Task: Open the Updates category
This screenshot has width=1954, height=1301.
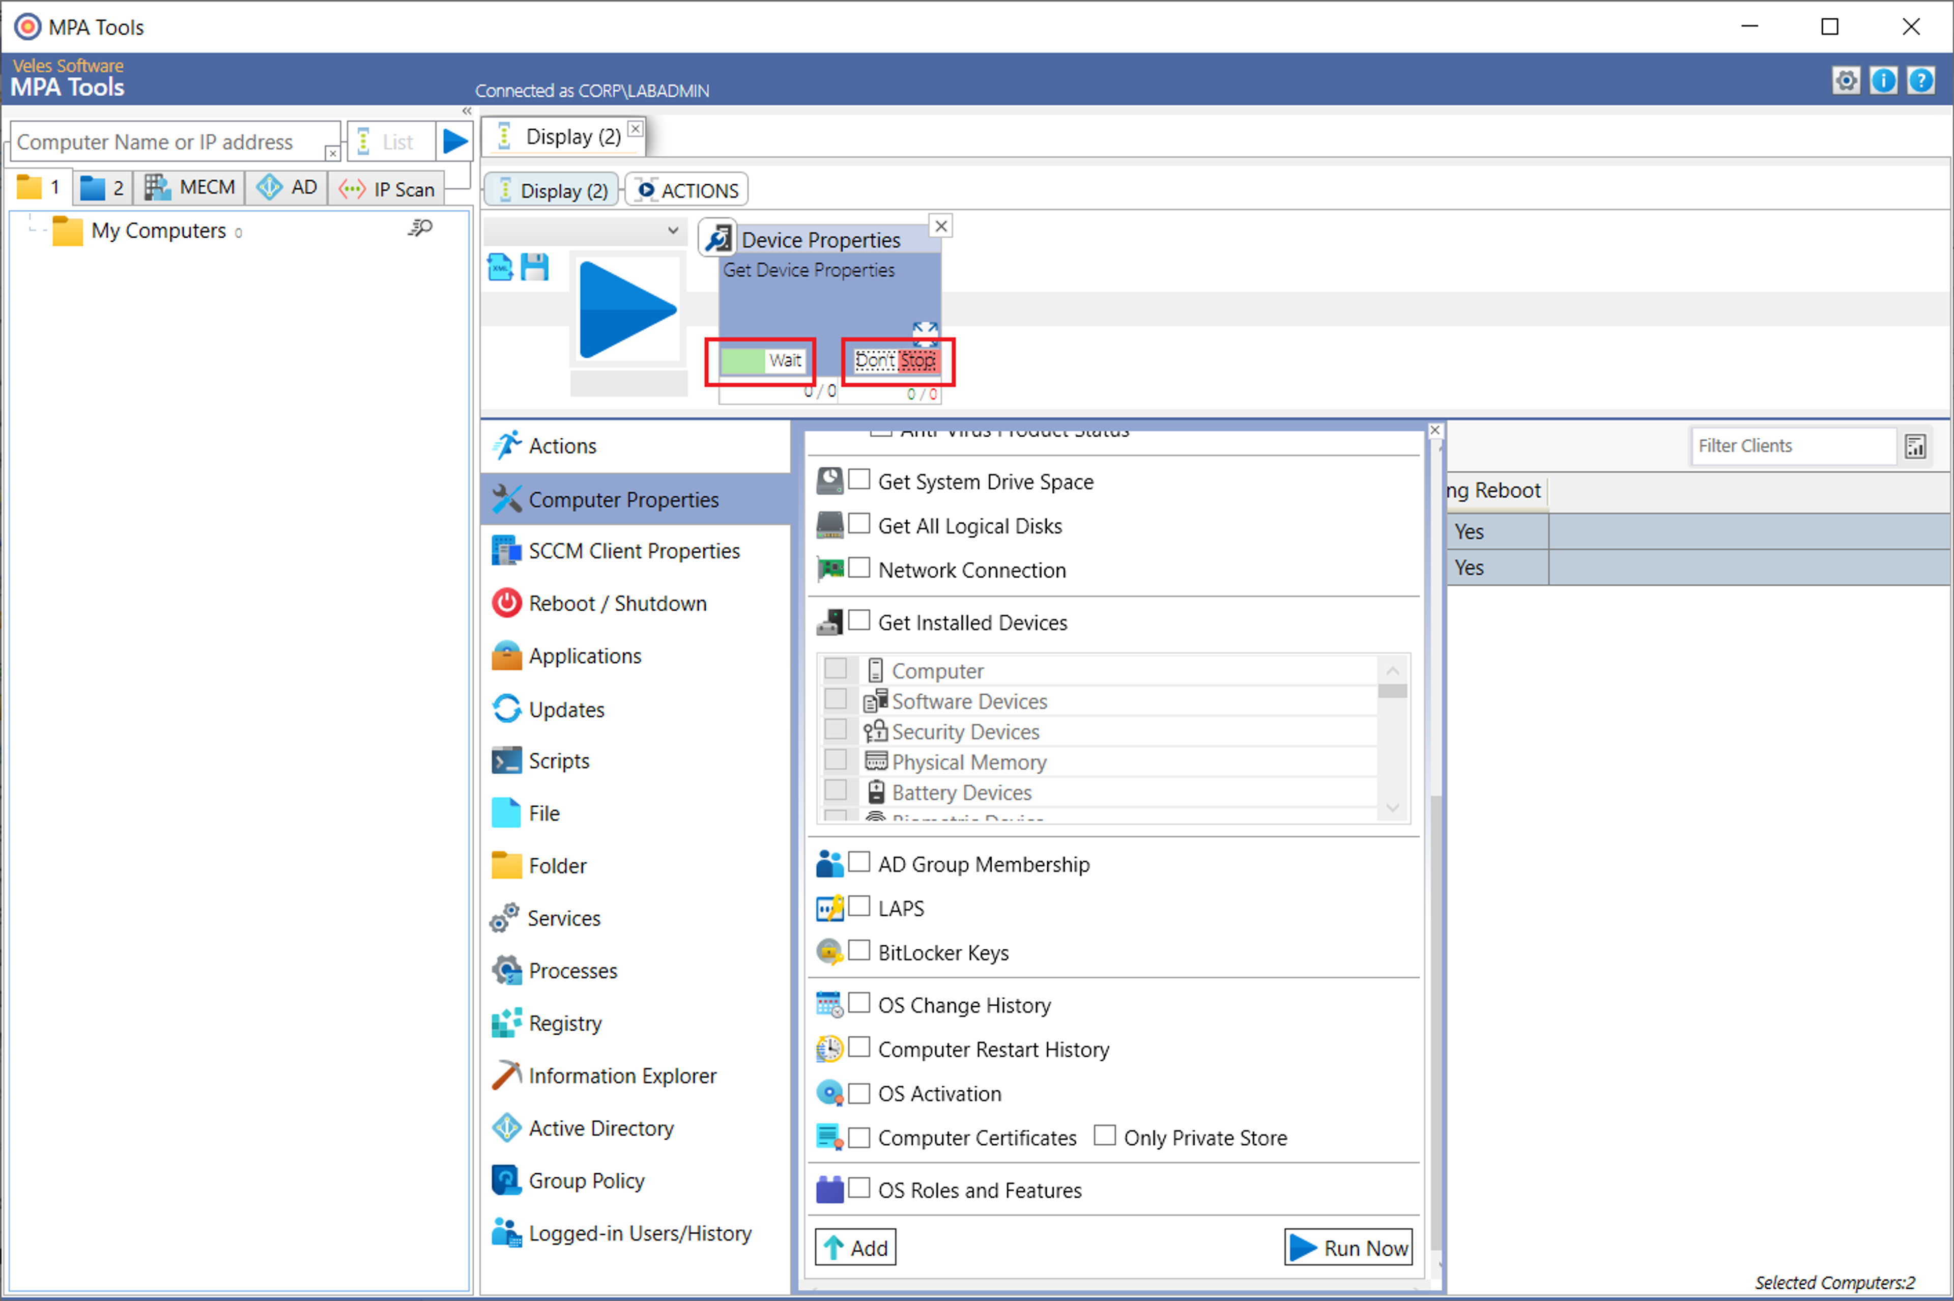Action: tap(635, 710)
